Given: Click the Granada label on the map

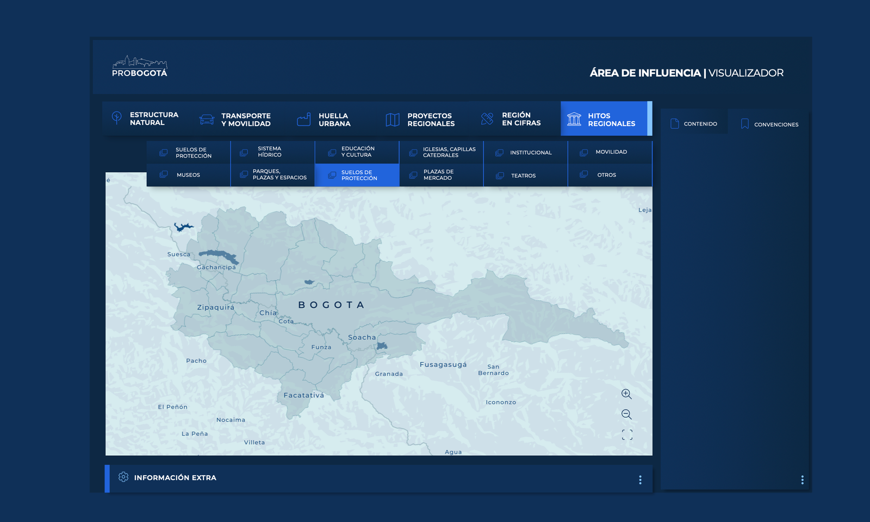Looking at the screenshot, I should click(389, 374).
